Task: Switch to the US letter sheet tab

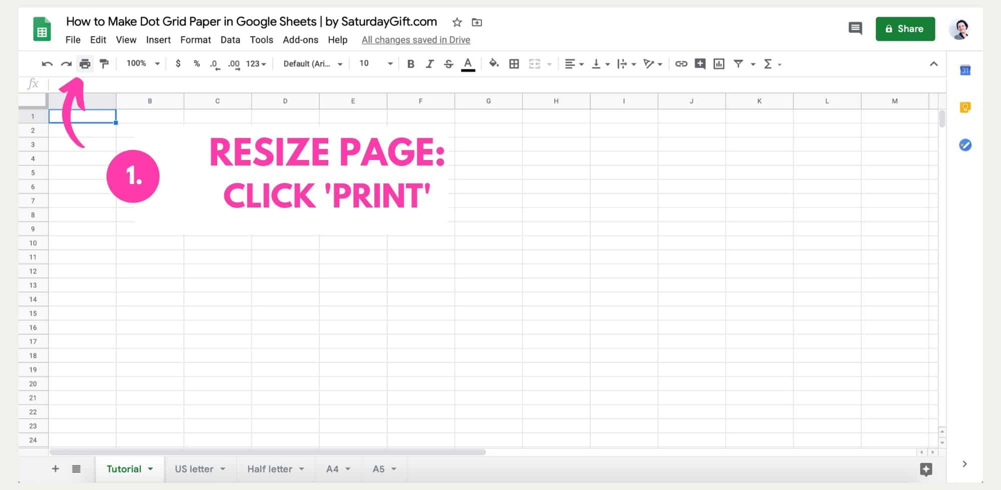Action: click(195, 469)
